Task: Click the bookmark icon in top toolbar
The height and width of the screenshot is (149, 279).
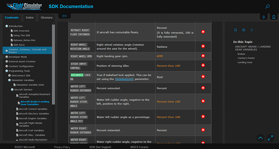Action: (x=274, y=17)
